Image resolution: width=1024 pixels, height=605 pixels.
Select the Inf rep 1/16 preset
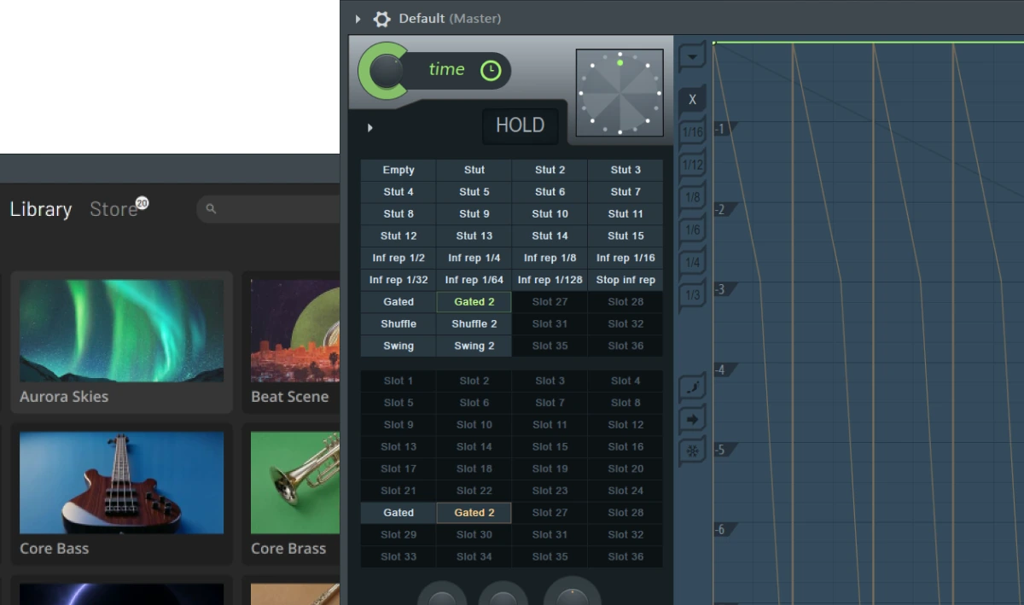pyautogui.click(x=625, y=258)
